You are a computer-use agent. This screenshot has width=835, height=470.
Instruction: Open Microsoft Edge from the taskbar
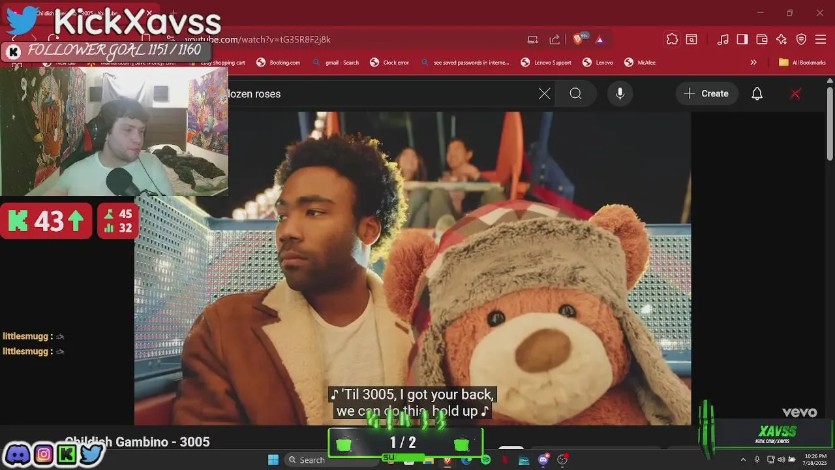tap(466, 460)
